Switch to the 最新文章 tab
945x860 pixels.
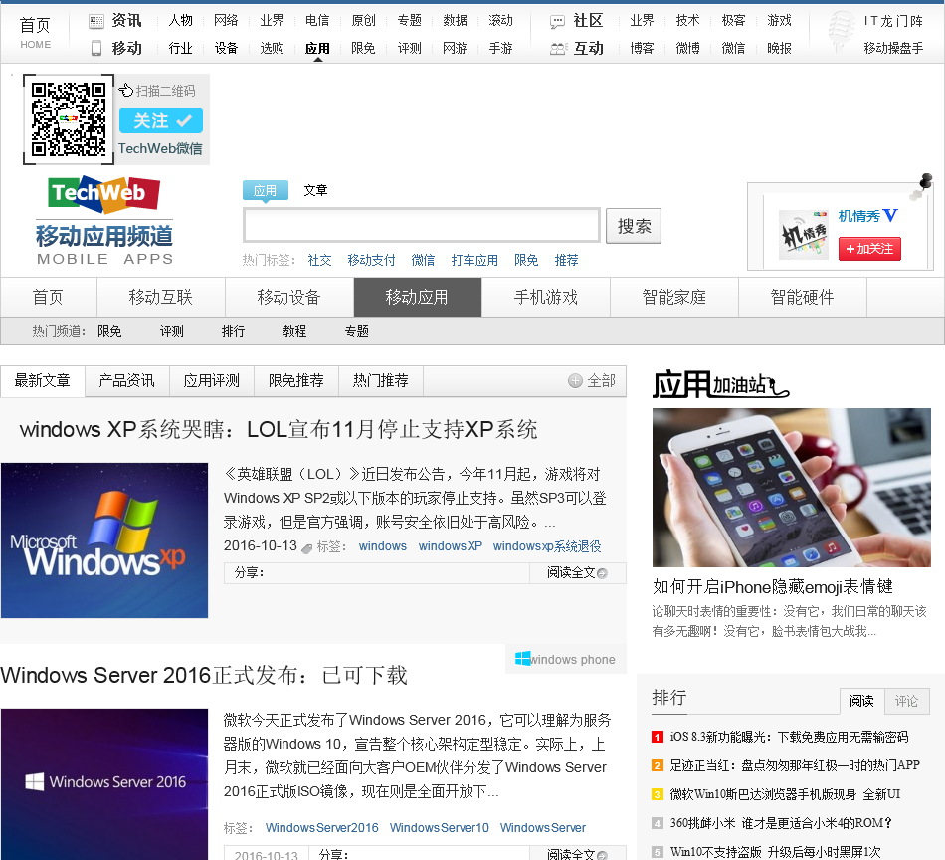point(42,380)
